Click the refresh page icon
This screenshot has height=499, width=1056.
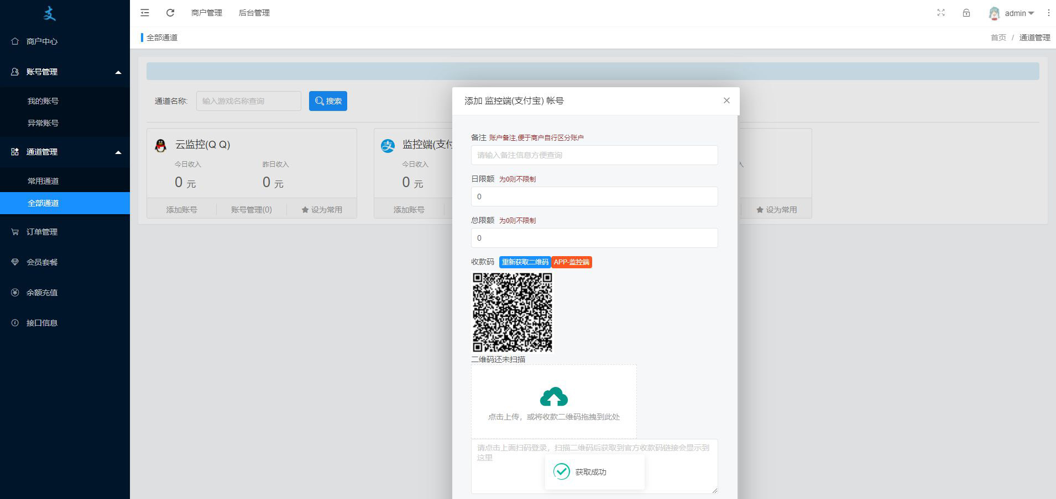(170, 13)
